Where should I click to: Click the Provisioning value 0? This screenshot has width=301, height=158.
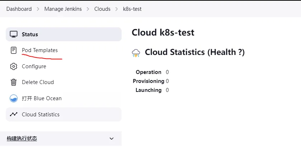click(167, 81)
